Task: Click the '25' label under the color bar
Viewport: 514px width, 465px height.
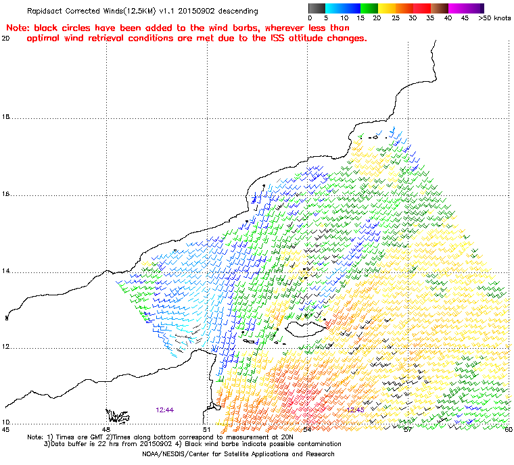Action: (396, 18)
